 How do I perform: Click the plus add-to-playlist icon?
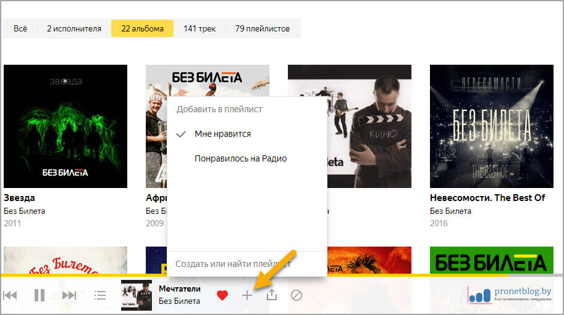246,295
